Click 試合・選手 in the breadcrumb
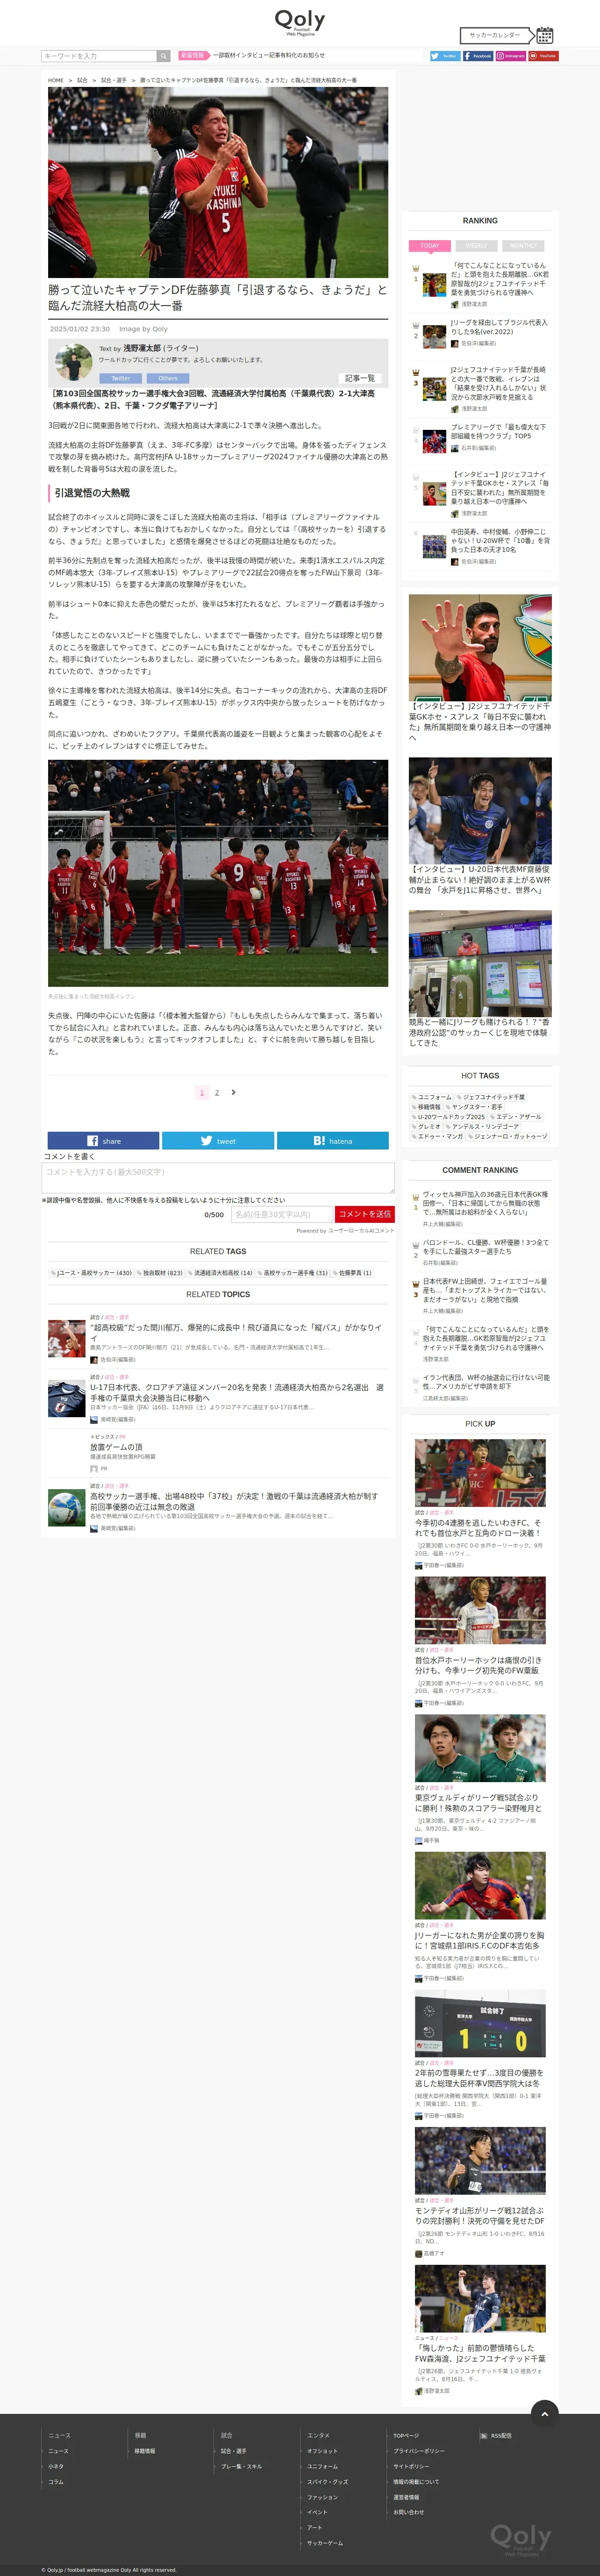Image resolution: width=600 pixels, height=2576 pixels. pos(114,80)
